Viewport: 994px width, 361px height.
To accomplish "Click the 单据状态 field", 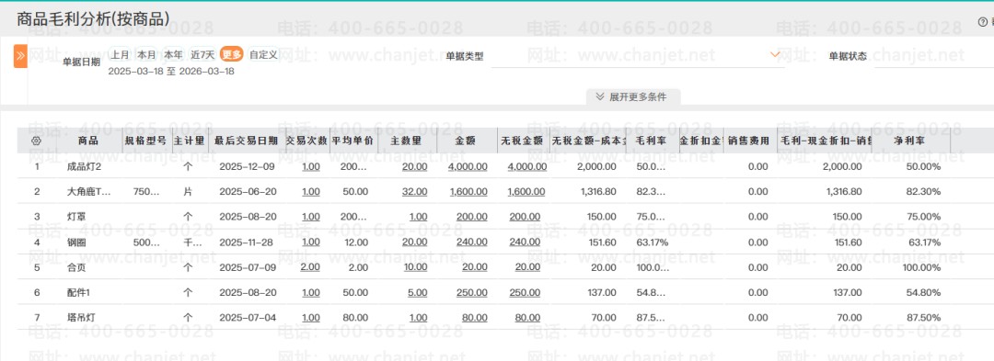I will [x=934, y=56].
